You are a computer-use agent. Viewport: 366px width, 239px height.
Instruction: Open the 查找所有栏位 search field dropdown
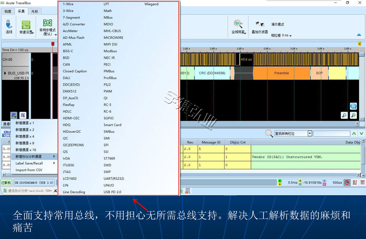tap(310, 134)
